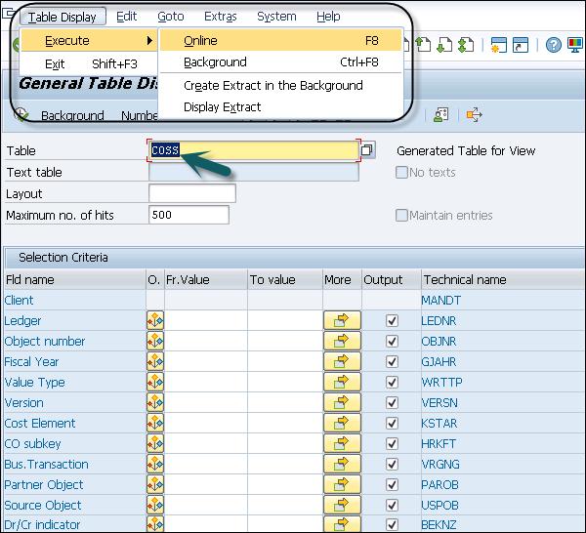Click multiple selection arrow for Fiscal Year

[342, 361]
